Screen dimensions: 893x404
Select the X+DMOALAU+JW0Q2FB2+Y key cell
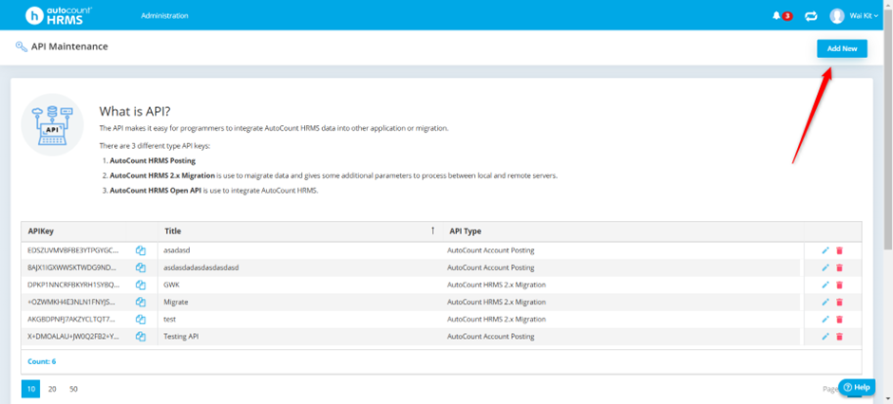click(73, 337)
